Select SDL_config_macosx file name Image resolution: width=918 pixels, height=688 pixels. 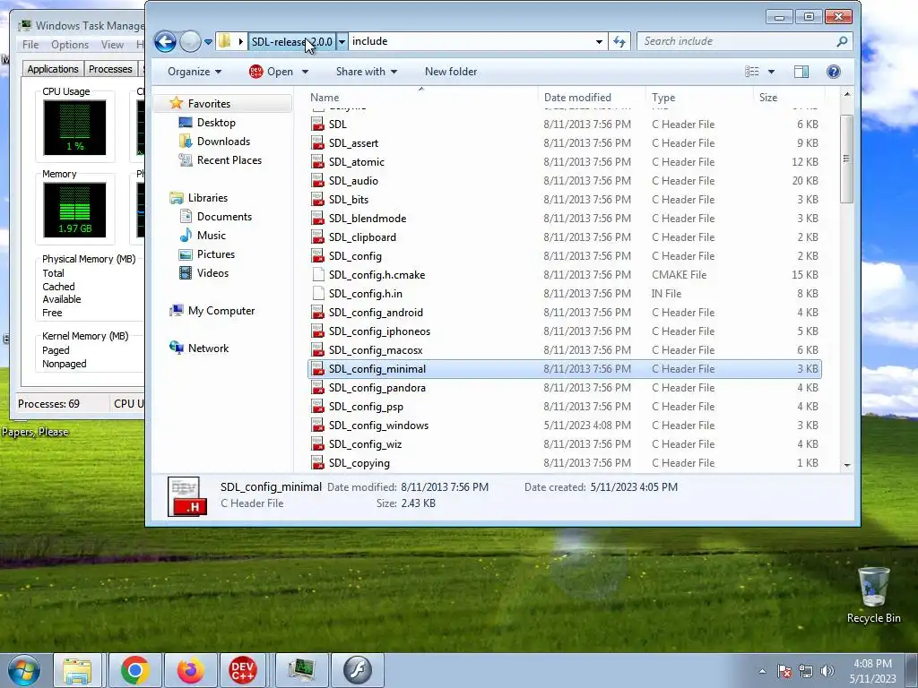(x=376, y=350)
